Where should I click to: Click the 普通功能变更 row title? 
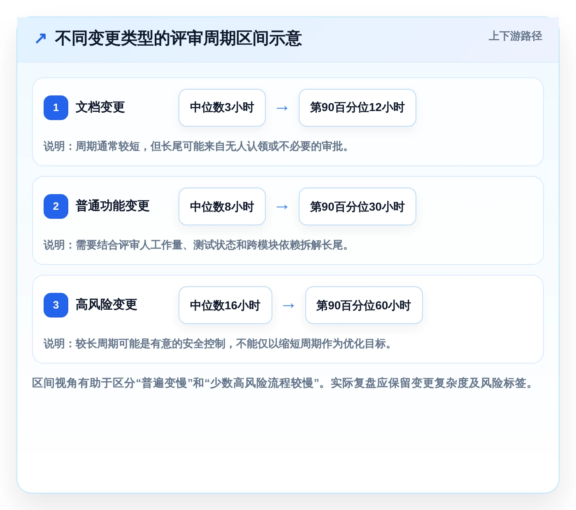pos(112,206)
